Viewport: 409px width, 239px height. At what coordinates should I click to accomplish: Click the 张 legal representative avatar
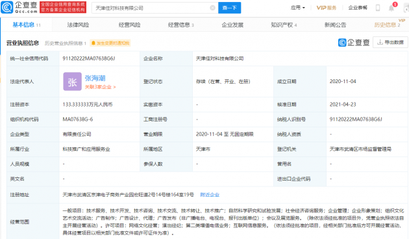click(72, 82)
